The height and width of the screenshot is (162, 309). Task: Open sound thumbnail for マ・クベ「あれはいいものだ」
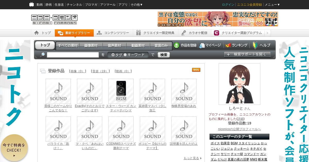(x=90, y=129)
